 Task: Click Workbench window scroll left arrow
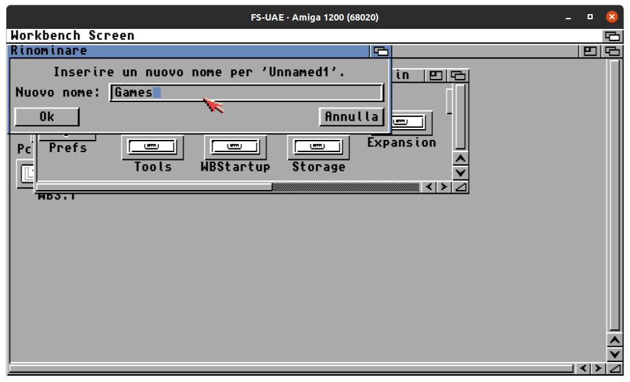(x=584, y=368)
